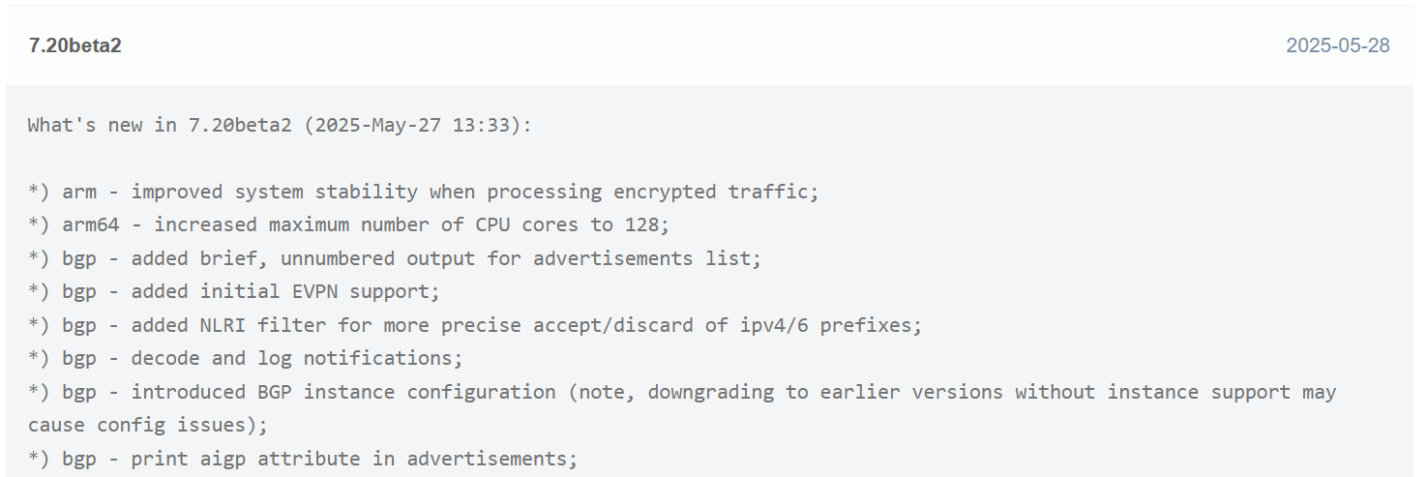
Task: Select the bgp NLRI filter entry
Action: [475, 325]
